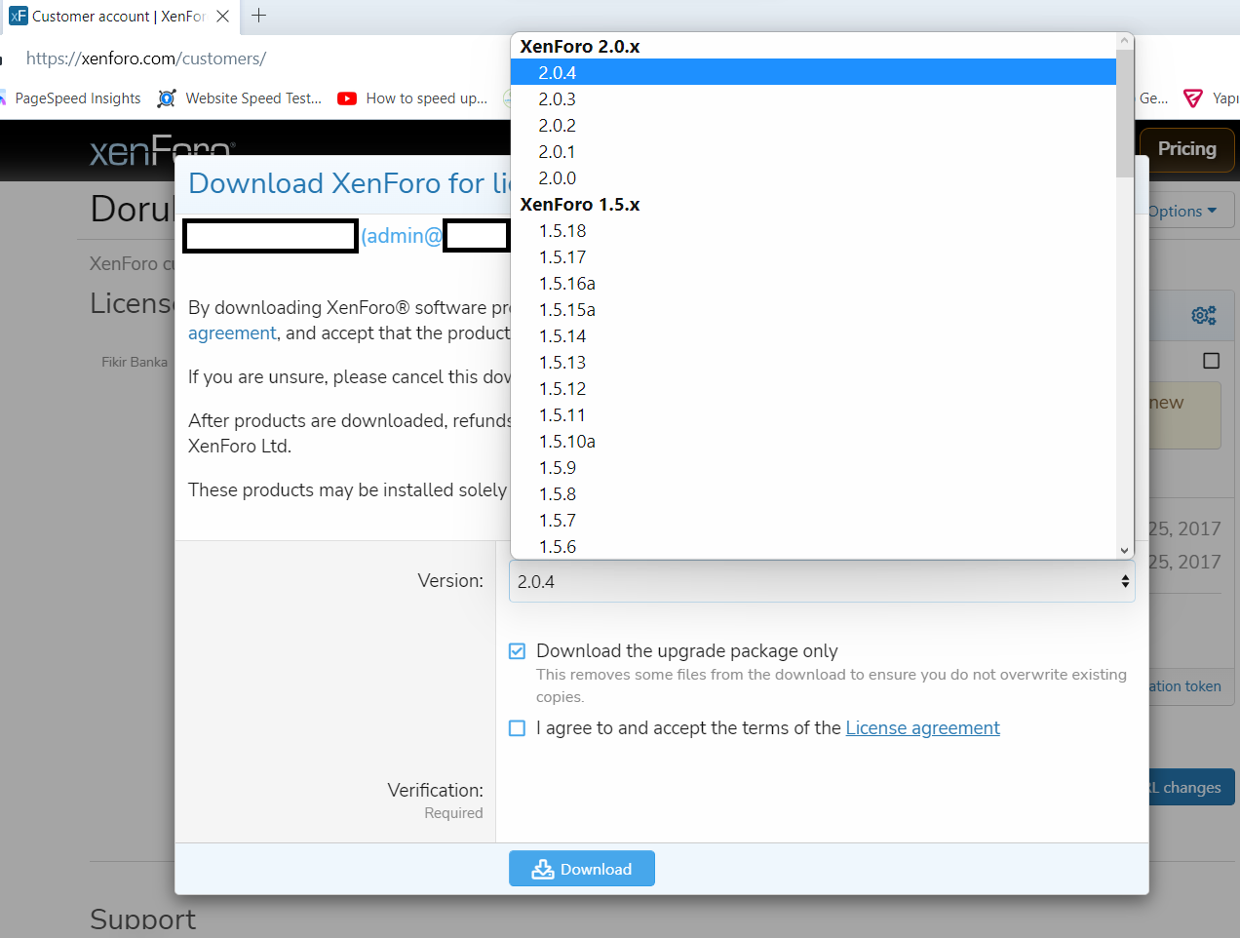The width and height of the screenshot is (1240, 938).
Task: Click scroll-up arrow of version list
Action: tap(1125, 41)
